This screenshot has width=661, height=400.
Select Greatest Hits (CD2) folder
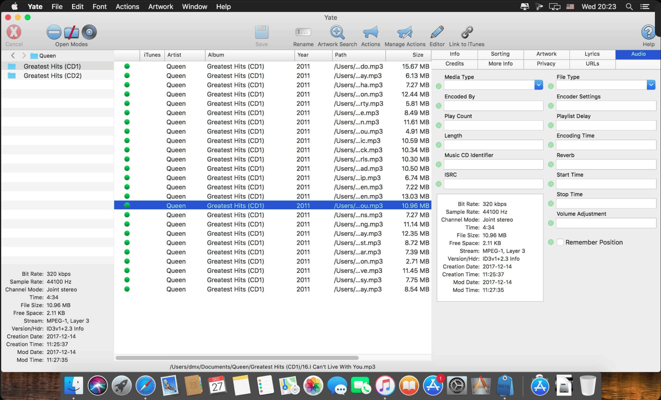(x=58, y=76)
